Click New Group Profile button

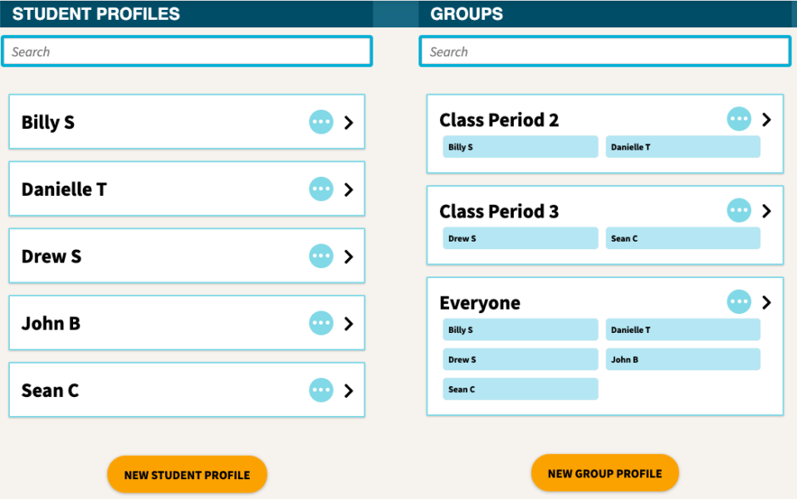coord(605,473)
